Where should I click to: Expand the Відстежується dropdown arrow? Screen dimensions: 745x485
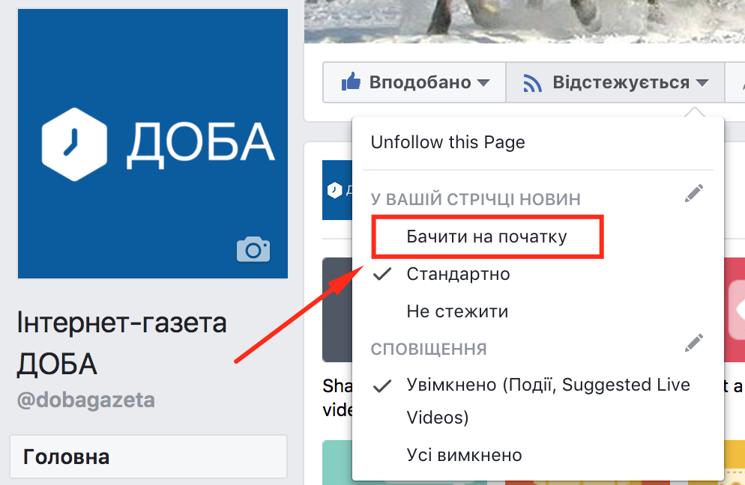coord(702,83)
